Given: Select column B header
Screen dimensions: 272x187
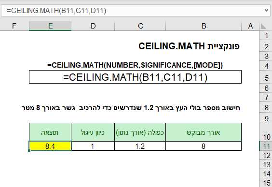Looking at the screenshot, I should 204,26.
